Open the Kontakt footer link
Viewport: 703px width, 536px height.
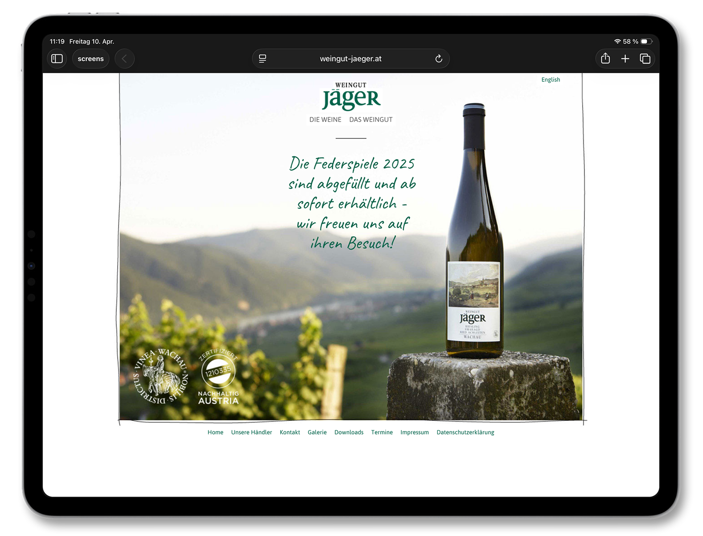click(x=290, y=432)
